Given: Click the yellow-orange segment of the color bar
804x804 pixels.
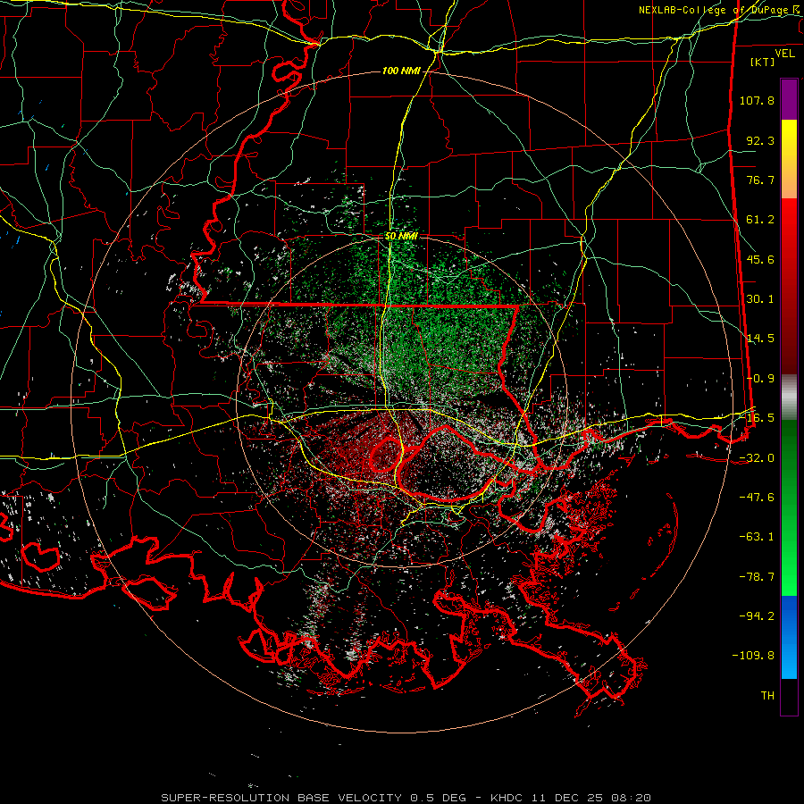Looking at the screenshot, I should [x=789, y=159].
